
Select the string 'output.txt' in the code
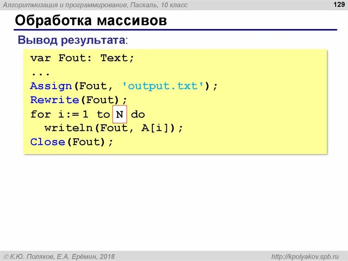tap(162, 86)
